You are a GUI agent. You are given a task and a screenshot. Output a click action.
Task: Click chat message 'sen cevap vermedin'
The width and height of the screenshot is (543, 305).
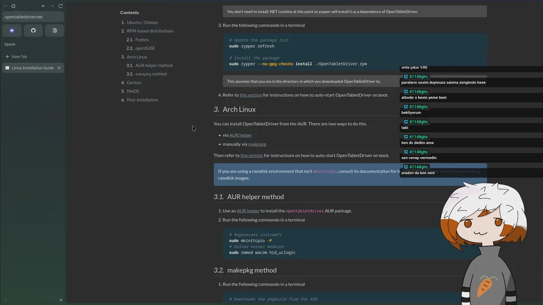419,158
